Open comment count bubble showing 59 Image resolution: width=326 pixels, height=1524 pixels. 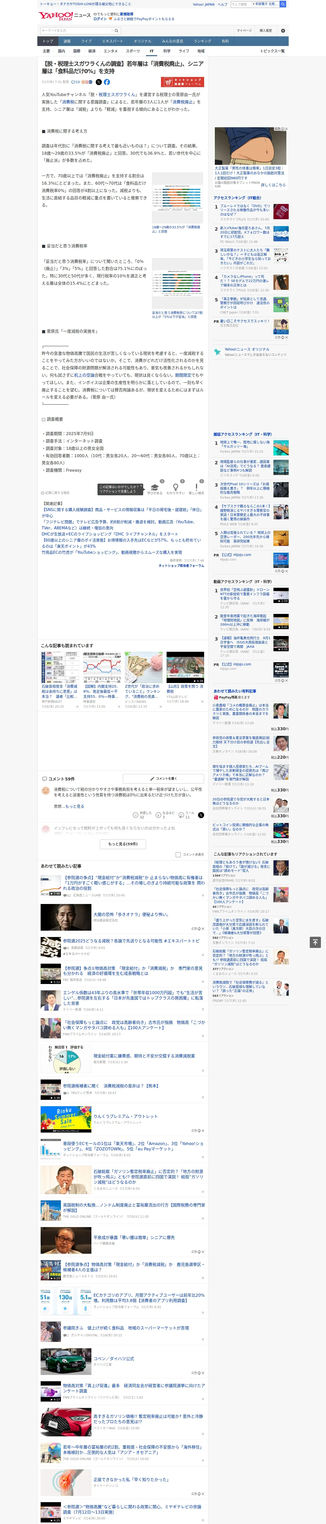75,82
